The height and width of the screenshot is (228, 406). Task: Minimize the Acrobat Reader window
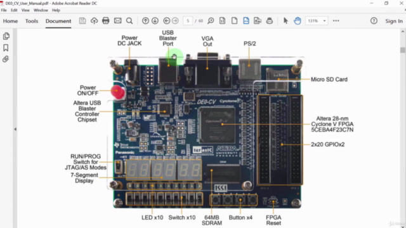[x=372, y=3]
